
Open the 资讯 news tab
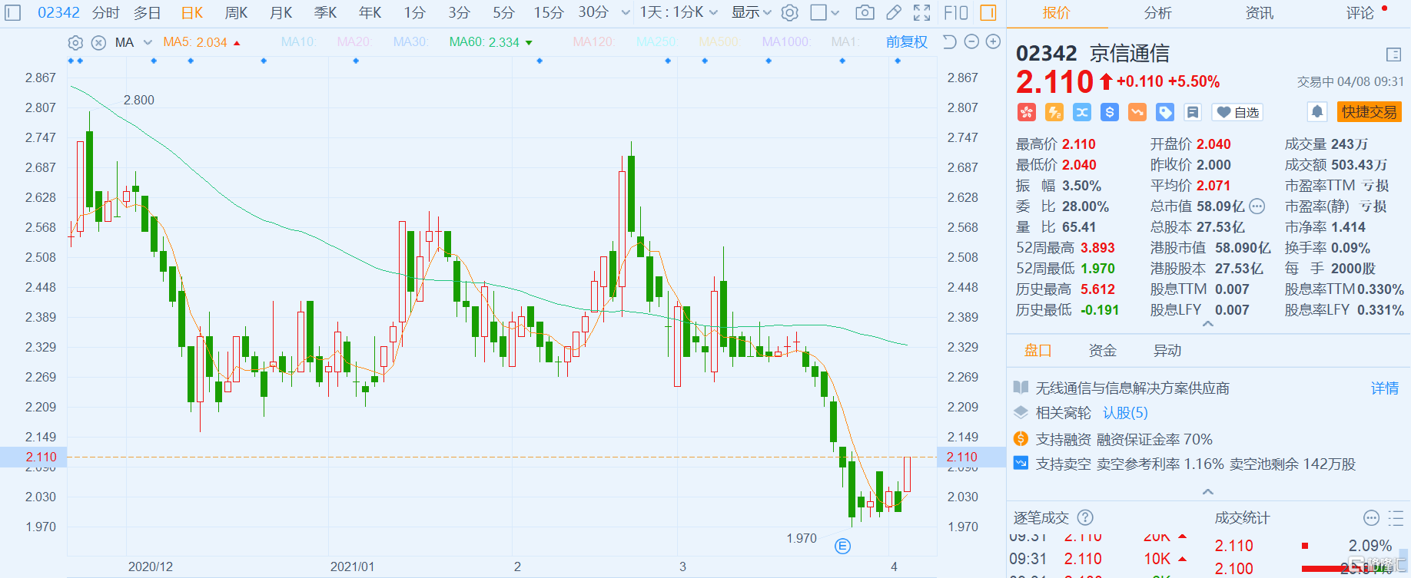(1259, 13)
